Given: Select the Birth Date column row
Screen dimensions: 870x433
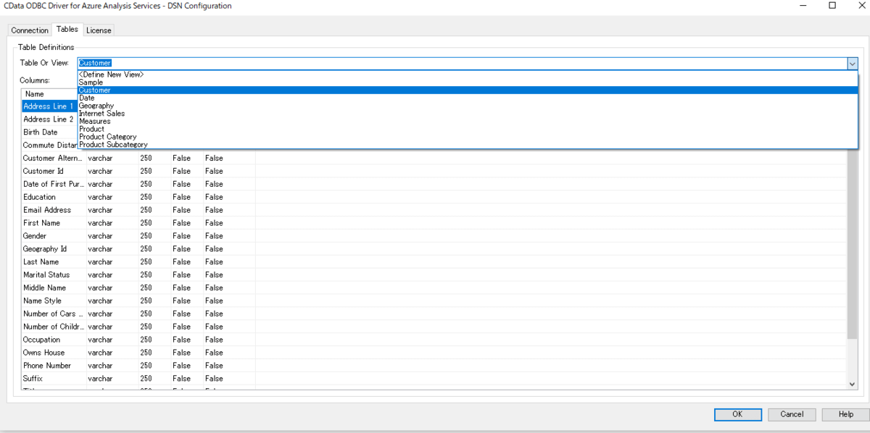Looking at the screenshot, I should click(49, 133).
